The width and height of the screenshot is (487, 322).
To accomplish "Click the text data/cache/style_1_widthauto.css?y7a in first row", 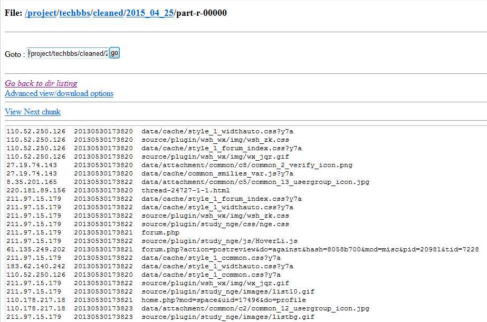I will [217, 131].
